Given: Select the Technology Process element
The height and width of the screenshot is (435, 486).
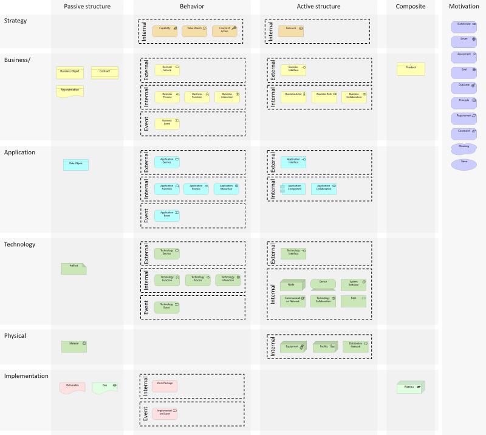Looking at the screenshot, I should (x=198, y=280).
